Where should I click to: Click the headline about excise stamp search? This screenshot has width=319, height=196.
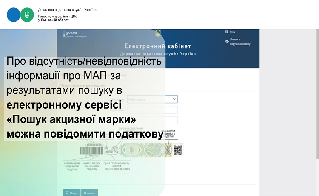85,98
